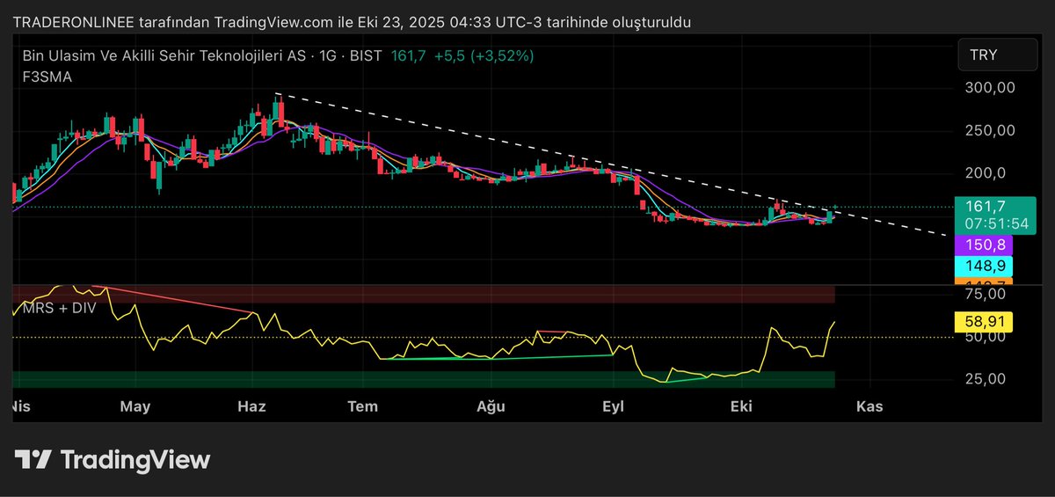Click the 250,00 price axis level
1055x497 pixels.
pyautogui.click(x=991, y=130)
